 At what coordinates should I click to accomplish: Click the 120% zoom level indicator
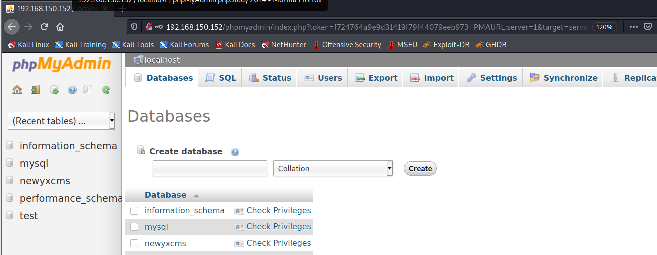pos(604,27)
